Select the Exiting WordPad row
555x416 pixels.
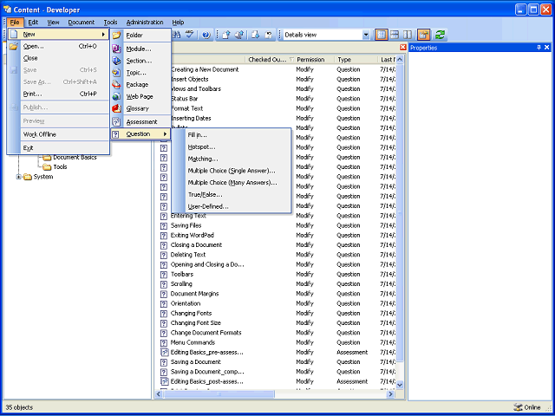coord(277,235)
